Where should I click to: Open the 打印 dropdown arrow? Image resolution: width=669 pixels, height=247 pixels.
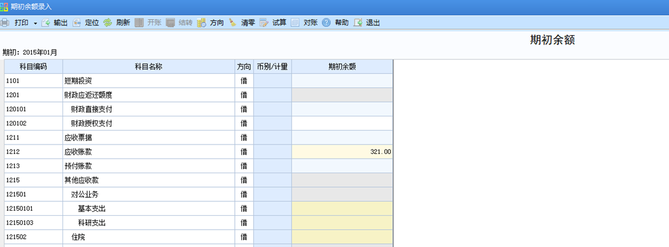tap(36, 23)
